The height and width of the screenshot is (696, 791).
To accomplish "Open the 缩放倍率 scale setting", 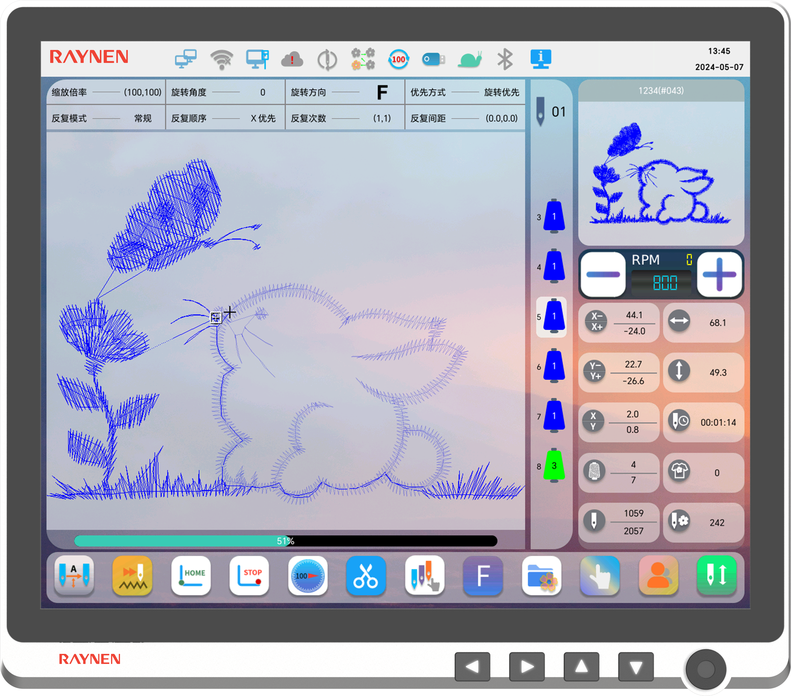I will [x=106, y=92].
